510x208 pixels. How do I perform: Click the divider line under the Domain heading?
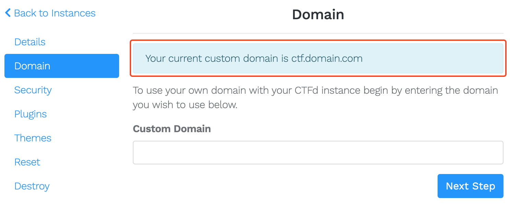click(x=318, y=33)
